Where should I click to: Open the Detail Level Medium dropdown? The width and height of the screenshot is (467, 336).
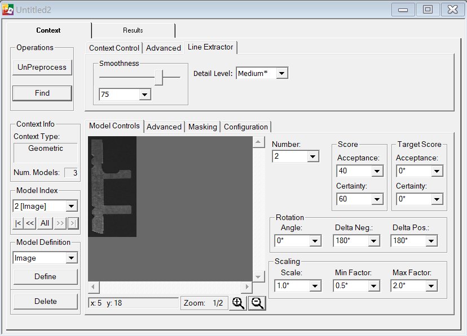coord(282,73)
